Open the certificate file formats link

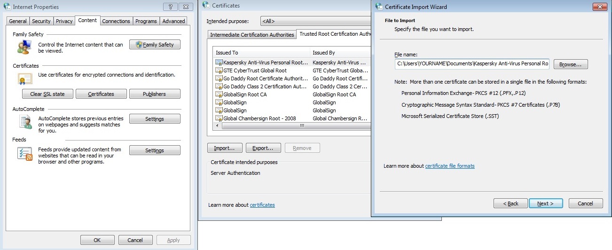pyautogui.click(x=450, y=166)
